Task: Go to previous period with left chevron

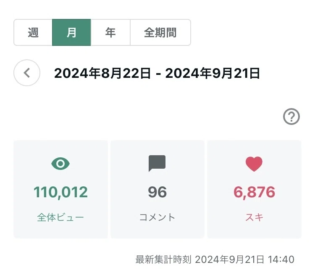Action: pos(27,73)
